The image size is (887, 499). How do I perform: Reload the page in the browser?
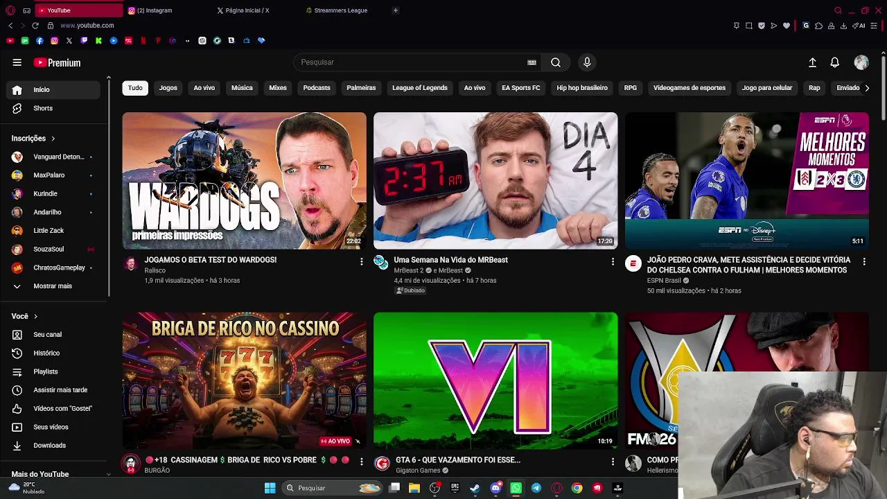point(35,26)
